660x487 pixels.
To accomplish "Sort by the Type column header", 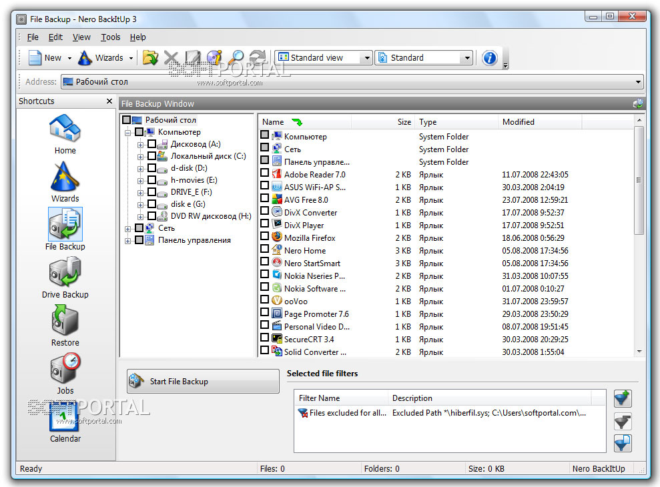I will (x=456, y=121).
